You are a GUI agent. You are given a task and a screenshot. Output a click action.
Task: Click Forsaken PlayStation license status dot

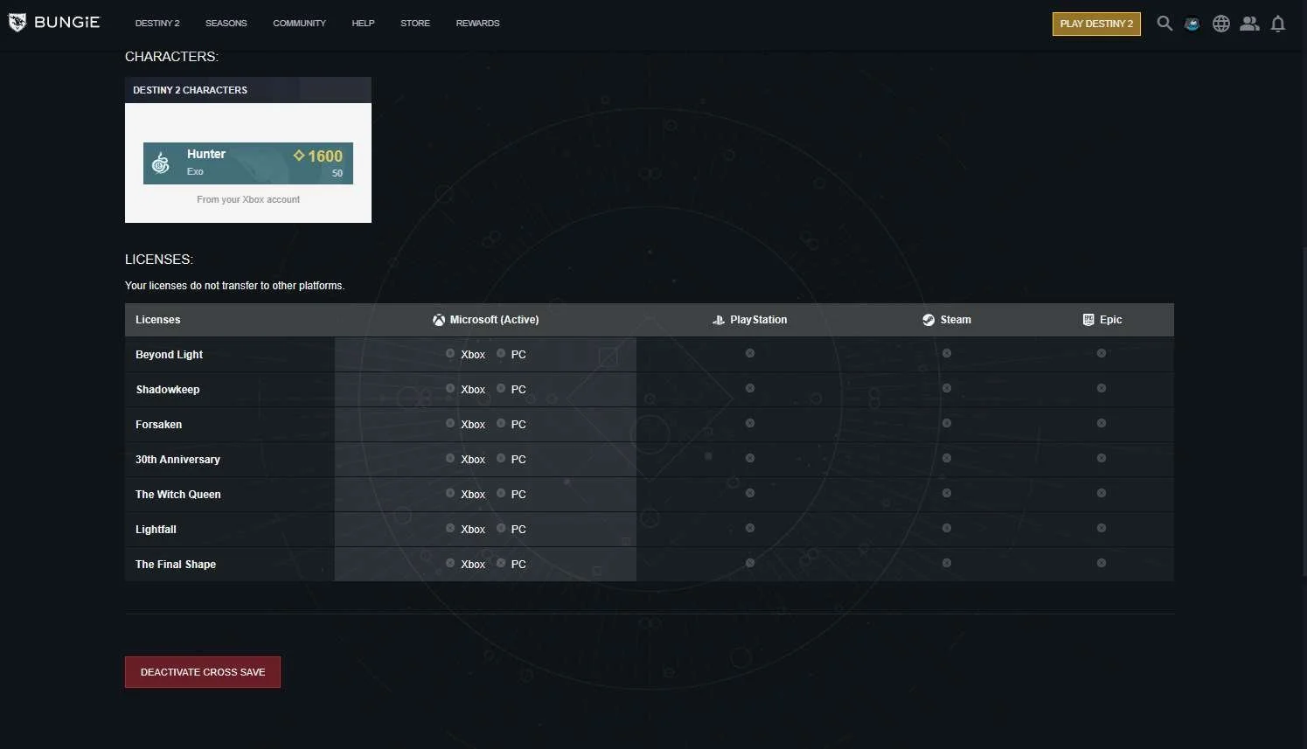coord(750,423)
